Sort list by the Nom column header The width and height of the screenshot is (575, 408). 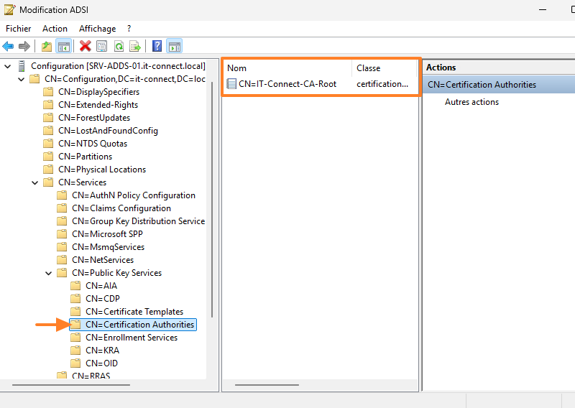click(287, 68)
